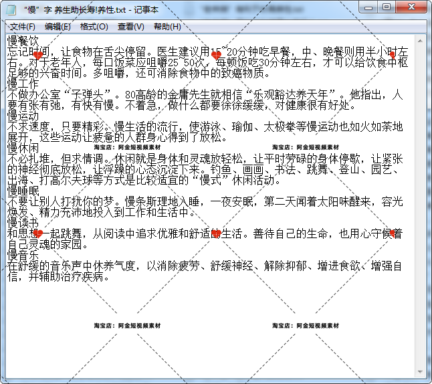Minimize the Notepad window
The width and height of the screenshot is (432, 384).
(370, 8)
